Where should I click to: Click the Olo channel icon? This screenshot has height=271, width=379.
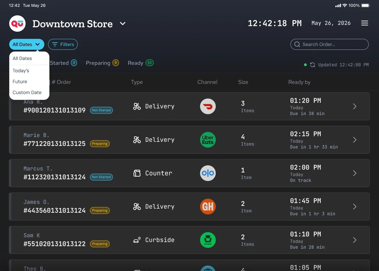(x=208, y=173)
